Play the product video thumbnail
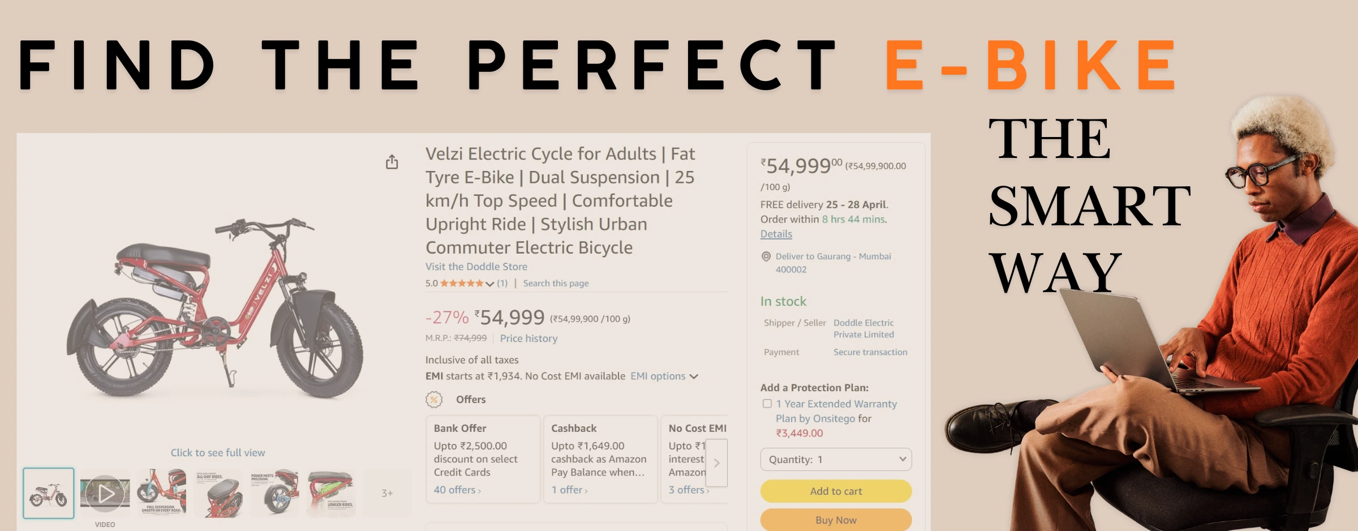Image resolution: width=1358 pixels, height=531 pixels. (105, 492)
